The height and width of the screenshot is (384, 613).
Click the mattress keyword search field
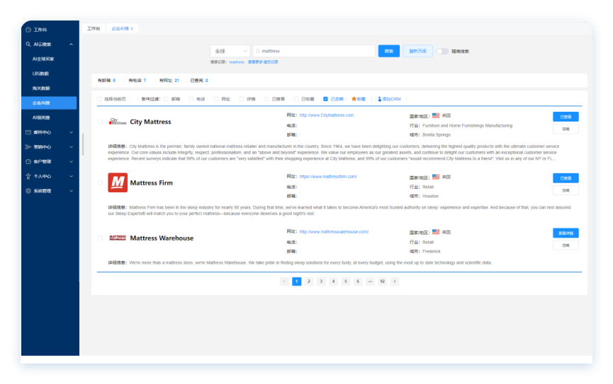[x=314, y=51]
